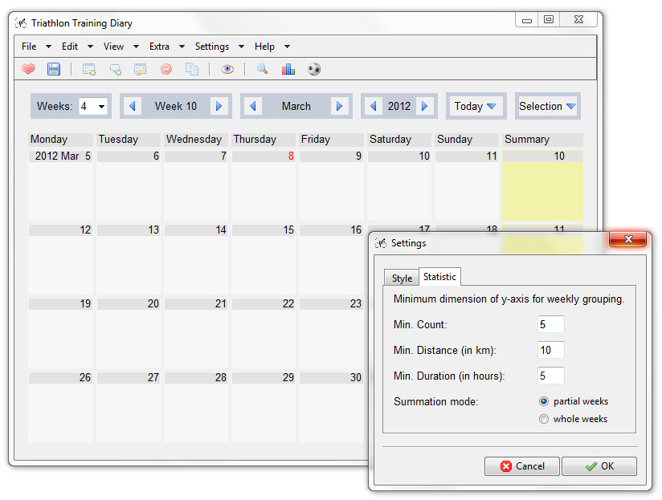
Task: Select Monday March 5 day cell
Action: [x=60, y=185]
